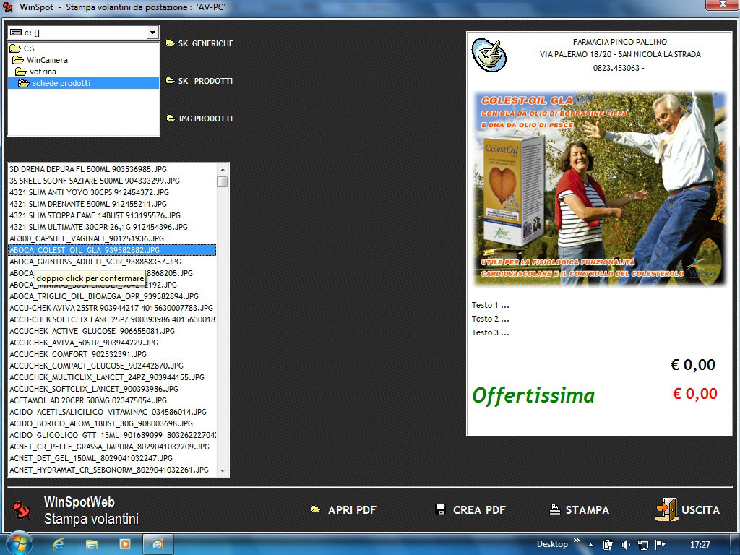The image size is (740, 555).
Task: Click the USCITA exit door icon
Action: click(x=666, y=509)
